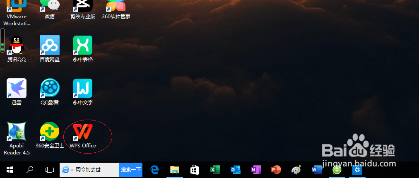419x178 pixels.
Task: Click the 搜索一下 search button
Action: 131,169
